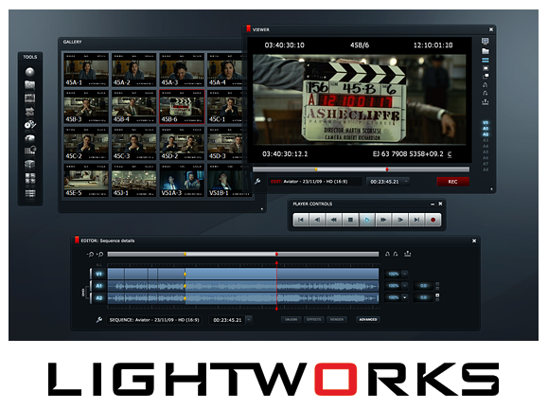Click the grid with globe icon in Tools
Screen dimensions: 548x409
pyautogui.click(x=30, y=151)
